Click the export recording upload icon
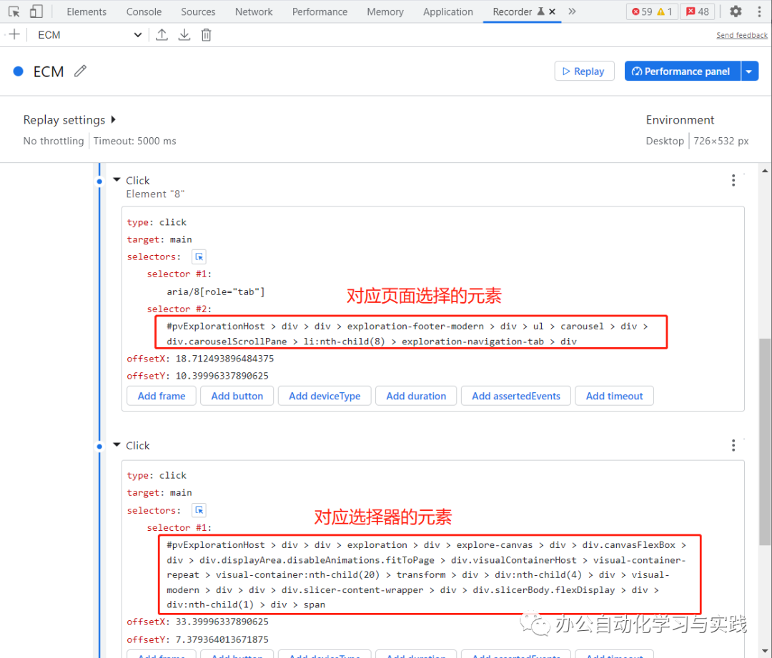Image resolution: width=772 pixels, height=658 pixels. tap(162, 34)
